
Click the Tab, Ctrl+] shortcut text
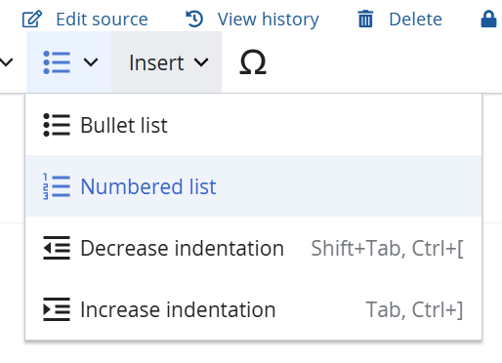[x=414, y=310]
